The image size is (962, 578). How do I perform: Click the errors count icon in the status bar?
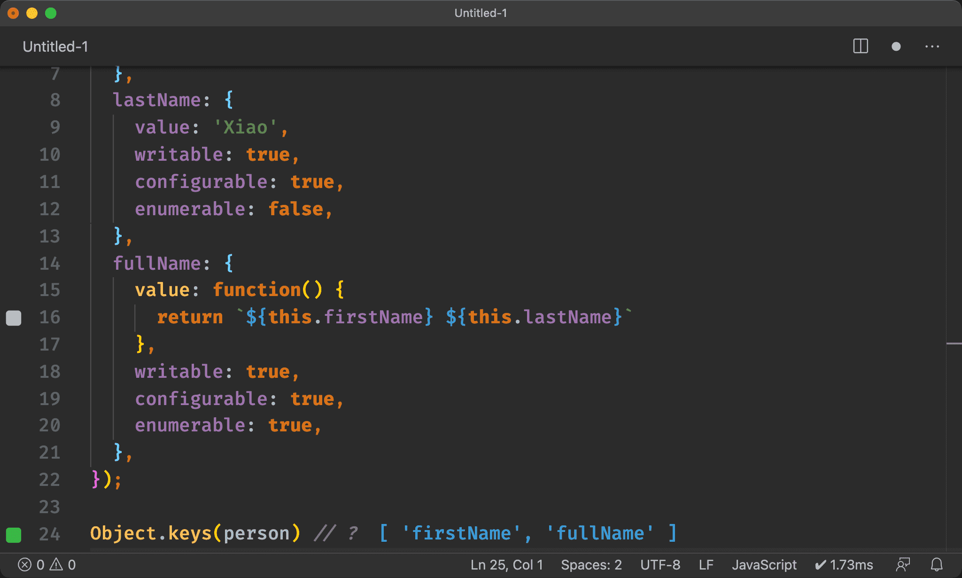coord(25,564)
